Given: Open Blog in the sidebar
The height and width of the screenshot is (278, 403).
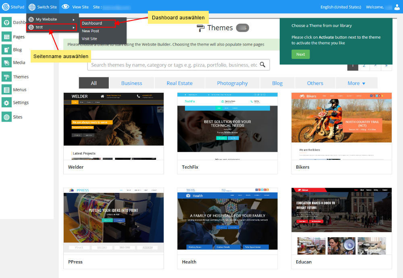Looking at the screenshot, I should pyautogui.click(x=17, y=50).
